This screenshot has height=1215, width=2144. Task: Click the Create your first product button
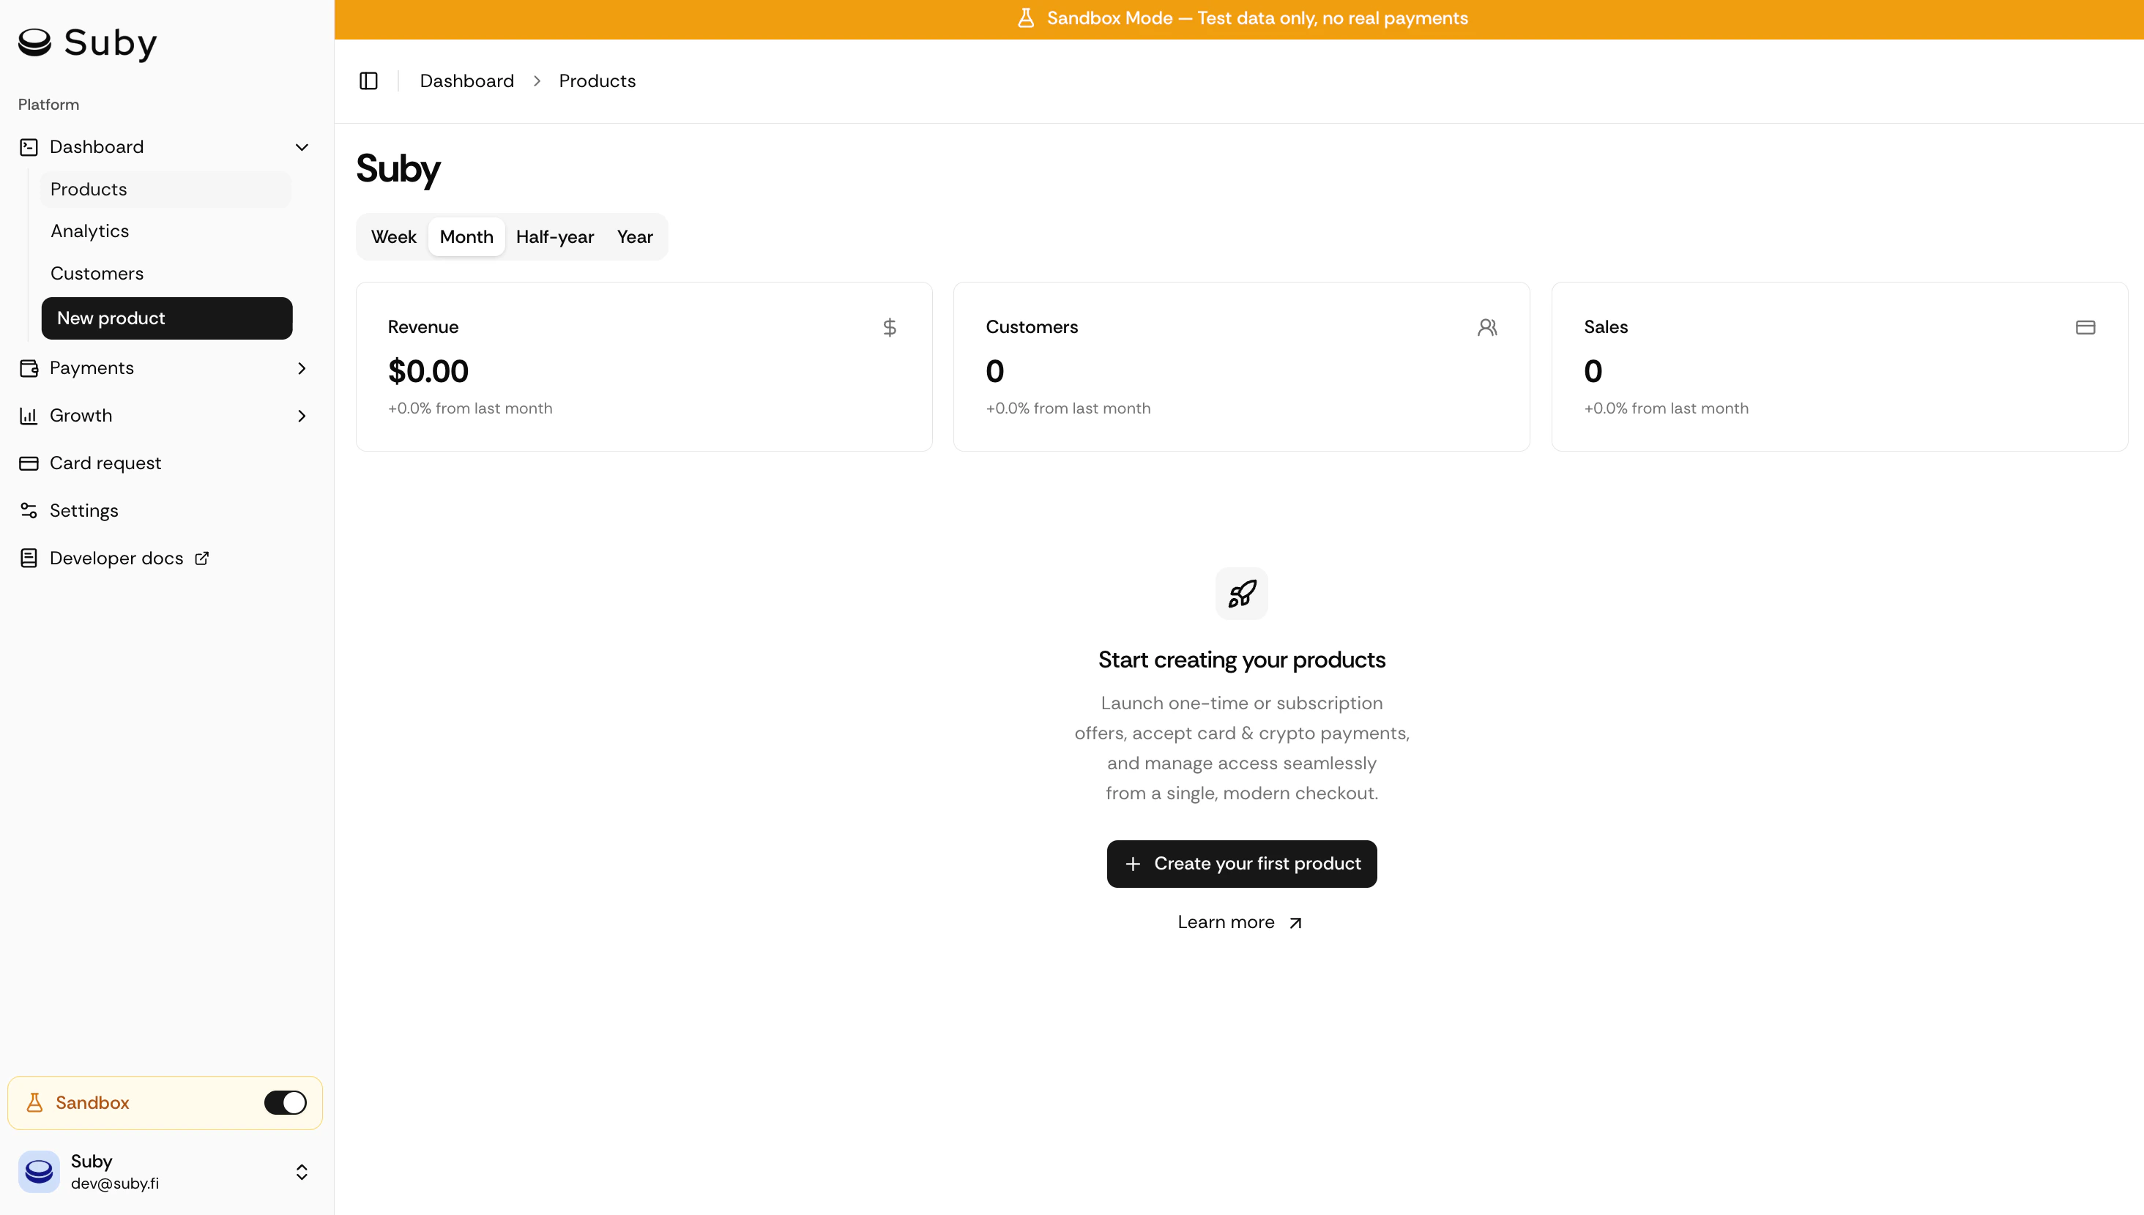[x=1241, y=864]
